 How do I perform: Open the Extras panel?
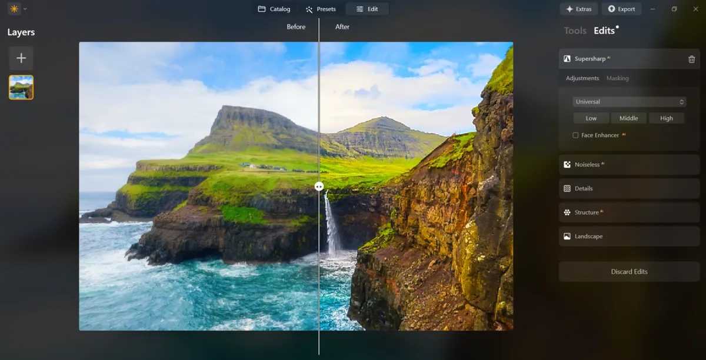[578, 9]
